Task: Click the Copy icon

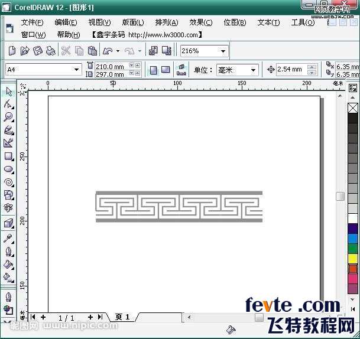Action: coord(79,51)
